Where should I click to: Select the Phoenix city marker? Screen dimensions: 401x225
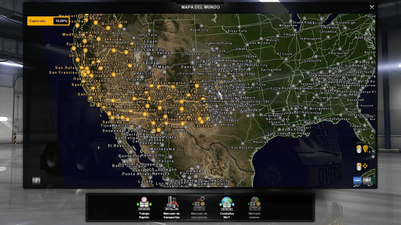145,114
